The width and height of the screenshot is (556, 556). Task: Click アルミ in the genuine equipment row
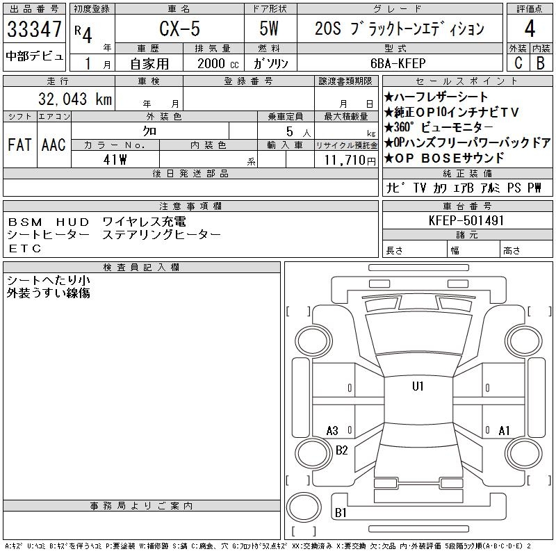(x=491, y=188)
